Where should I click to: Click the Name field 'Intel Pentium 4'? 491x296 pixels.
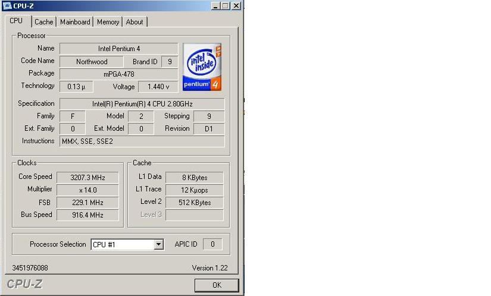coord(118,49)
